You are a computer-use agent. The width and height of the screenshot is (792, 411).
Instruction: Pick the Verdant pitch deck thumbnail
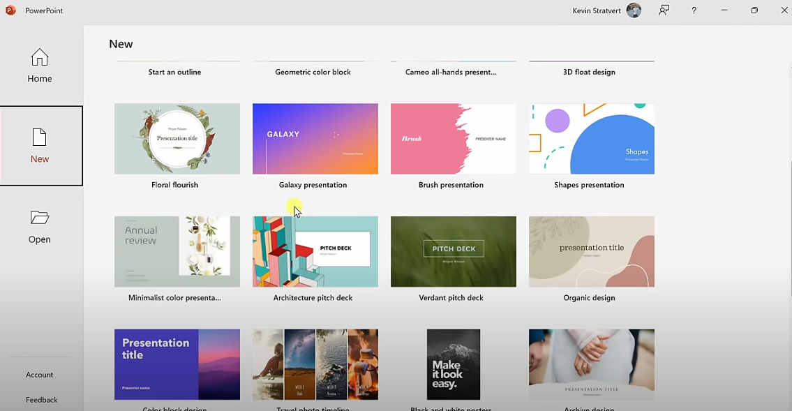click(x=454, y=251)
